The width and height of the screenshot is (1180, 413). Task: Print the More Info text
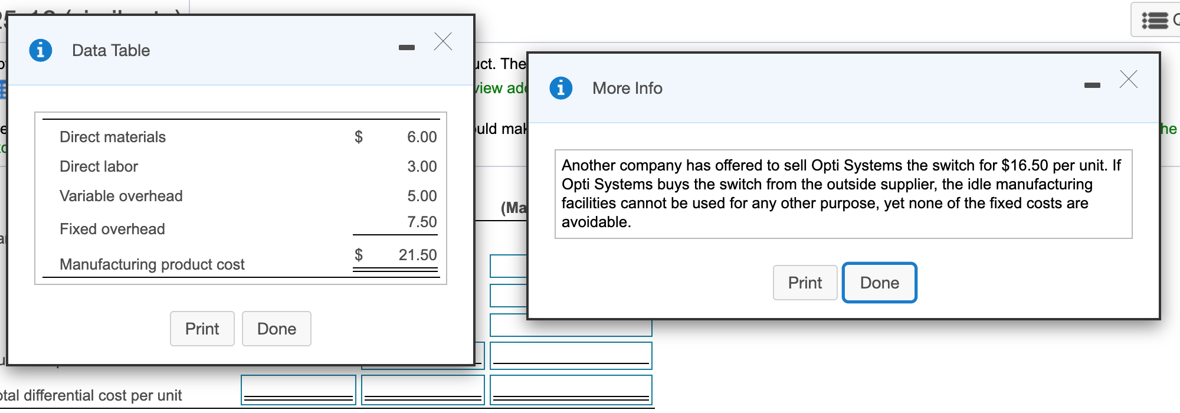tap(805, 283)
